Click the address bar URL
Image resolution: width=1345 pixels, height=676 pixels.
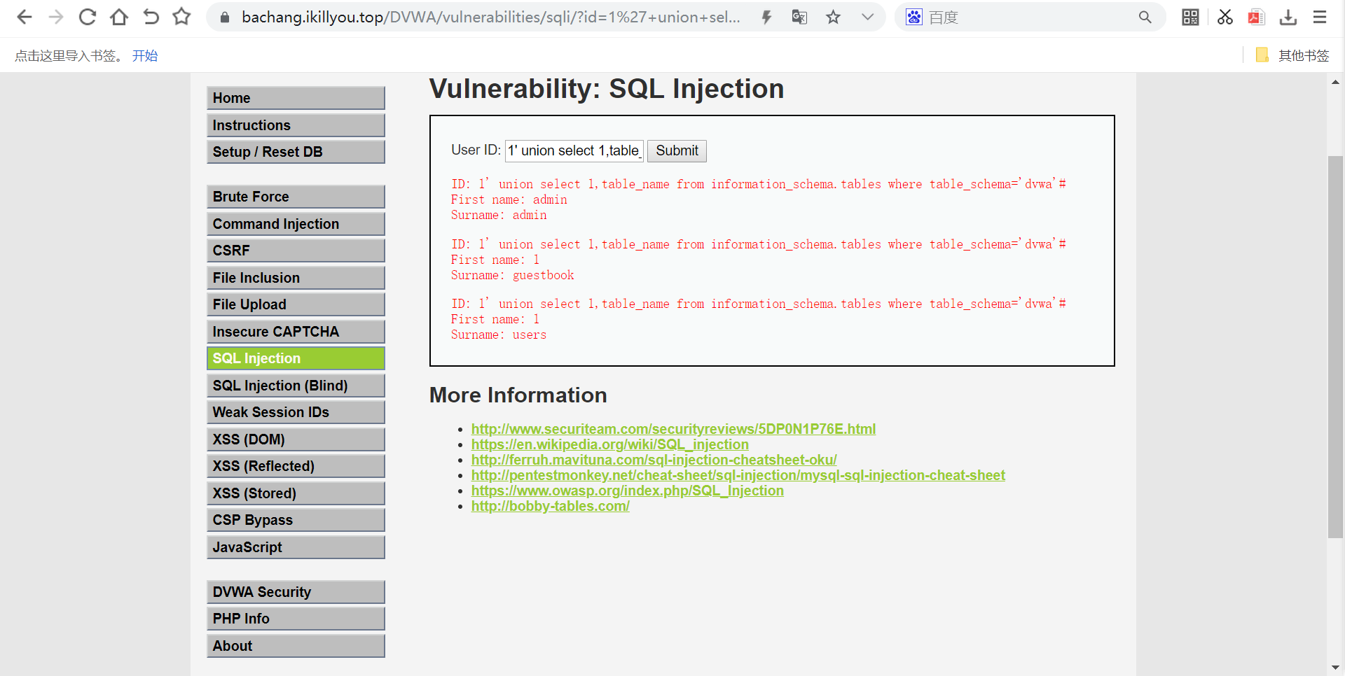pos(490,17)
